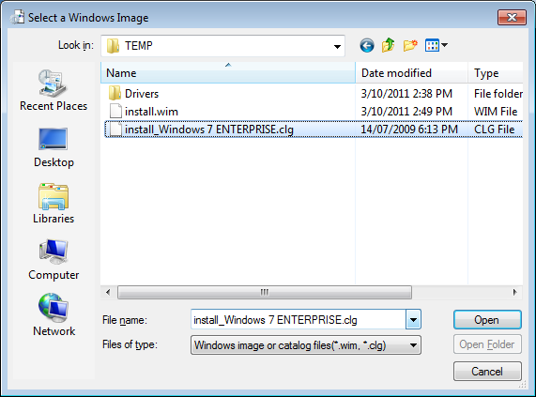Click the File folder type cell
This screenshot has height=397, width=536.
point(498,93)
